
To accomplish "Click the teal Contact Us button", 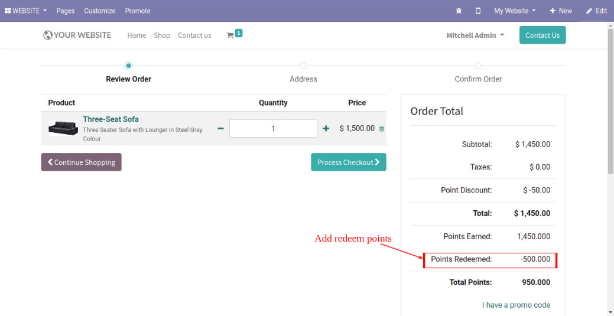I will pos(542,35).
